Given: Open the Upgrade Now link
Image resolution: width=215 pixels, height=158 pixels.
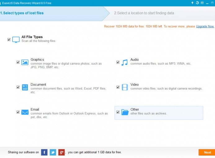Looking at the screenshot, I should pos(205,26).
